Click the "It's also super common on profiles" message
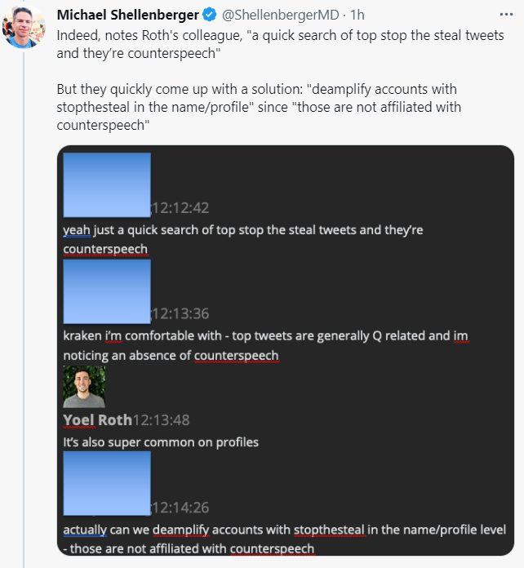Screen dimensions: 524x568 161,442
